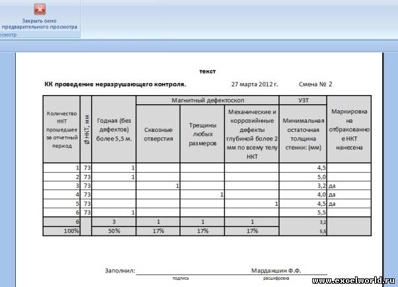398x287 pixels.
Task: Select the thickness value '4,5' in row 1
Action: (321, 168)
